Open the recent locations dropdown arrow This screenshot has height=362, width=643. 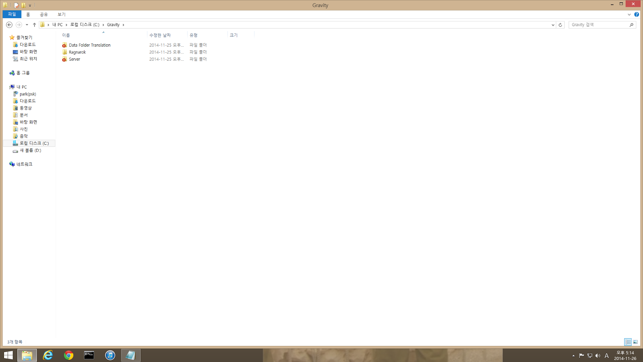(x=27, y=25)
